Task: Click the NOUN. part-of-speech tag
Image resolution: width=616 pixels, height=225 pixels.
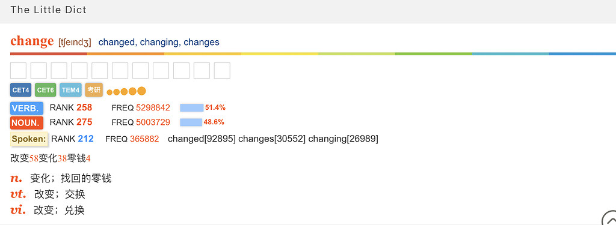Action: (x=26, y=123)
